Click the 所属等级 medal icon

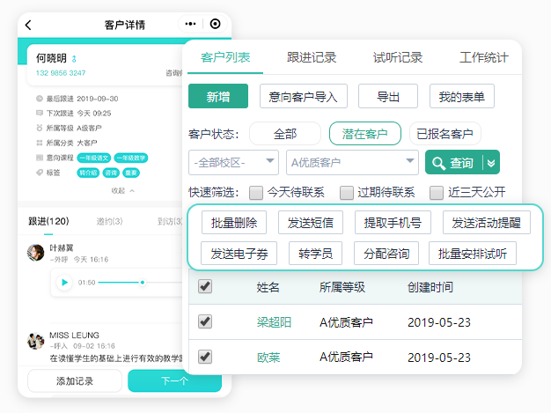point(40,128)
